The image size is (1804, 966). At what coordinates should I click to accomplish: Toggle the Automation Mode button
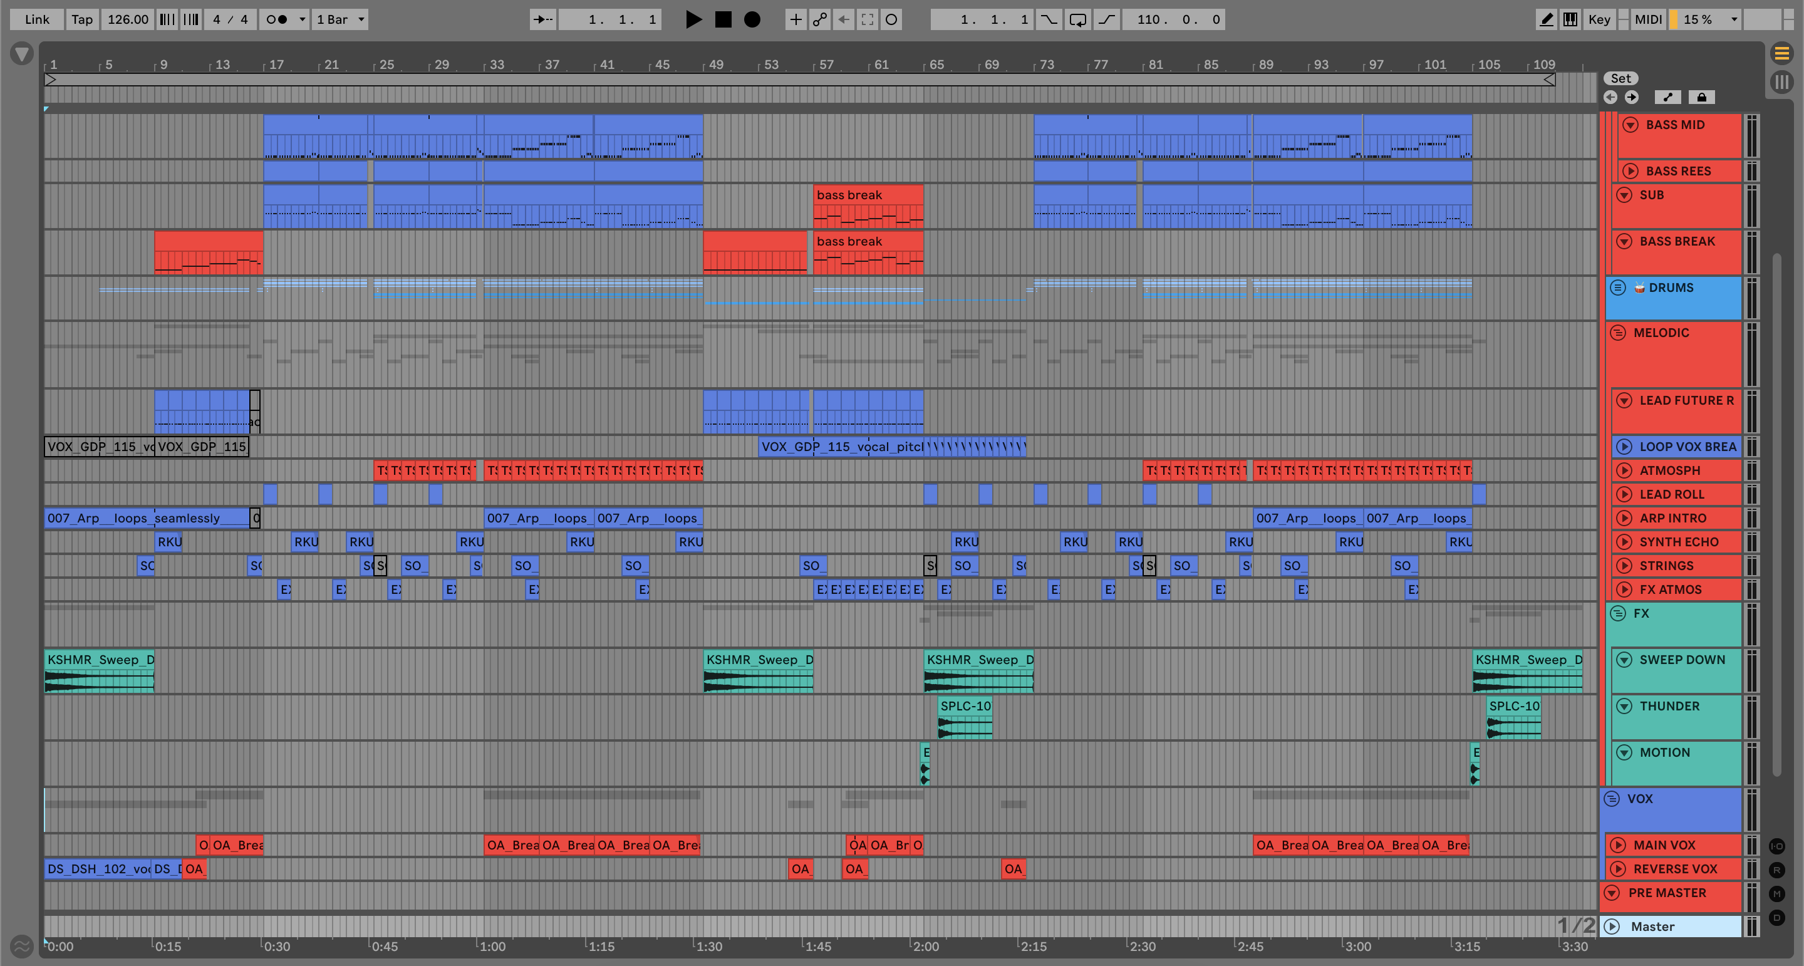pyautogui.click(x=1667, y=97)
